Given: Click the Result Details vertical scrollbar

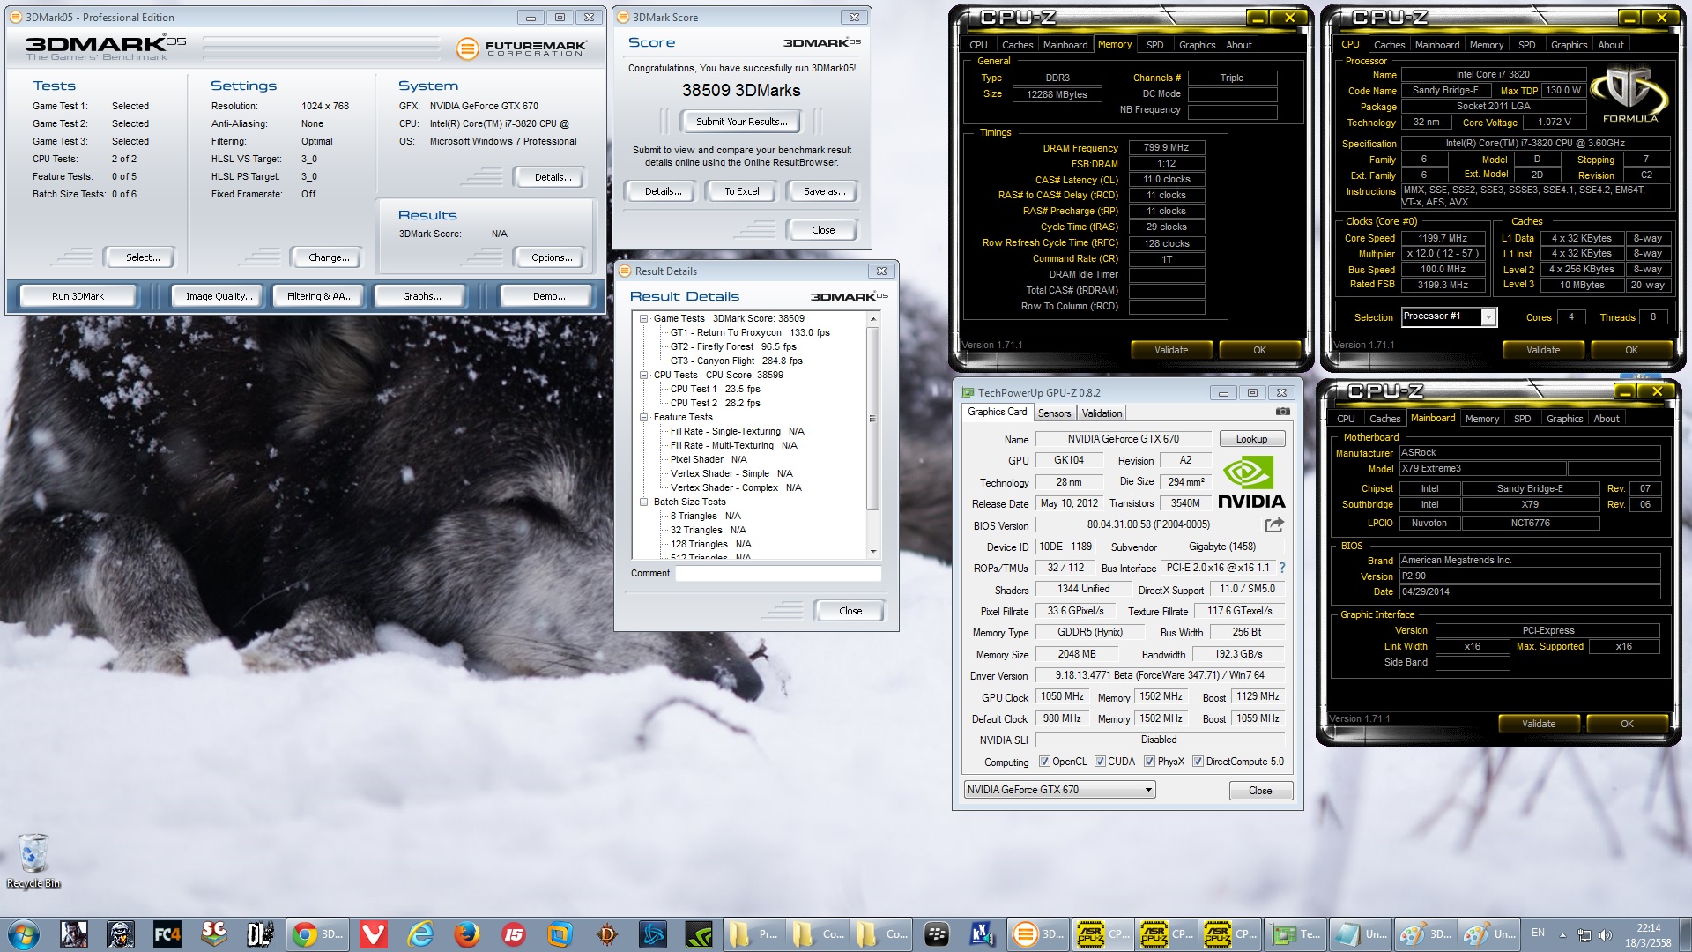Looking at the screenshot, I should (x=872, y=419).
